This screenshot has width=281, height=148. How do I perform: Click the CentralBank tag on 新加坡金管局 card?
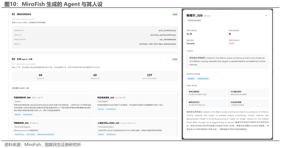(103, 101)
